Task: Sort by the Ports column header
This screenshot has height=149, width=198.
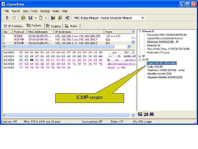Action: (x=117, y=32)
